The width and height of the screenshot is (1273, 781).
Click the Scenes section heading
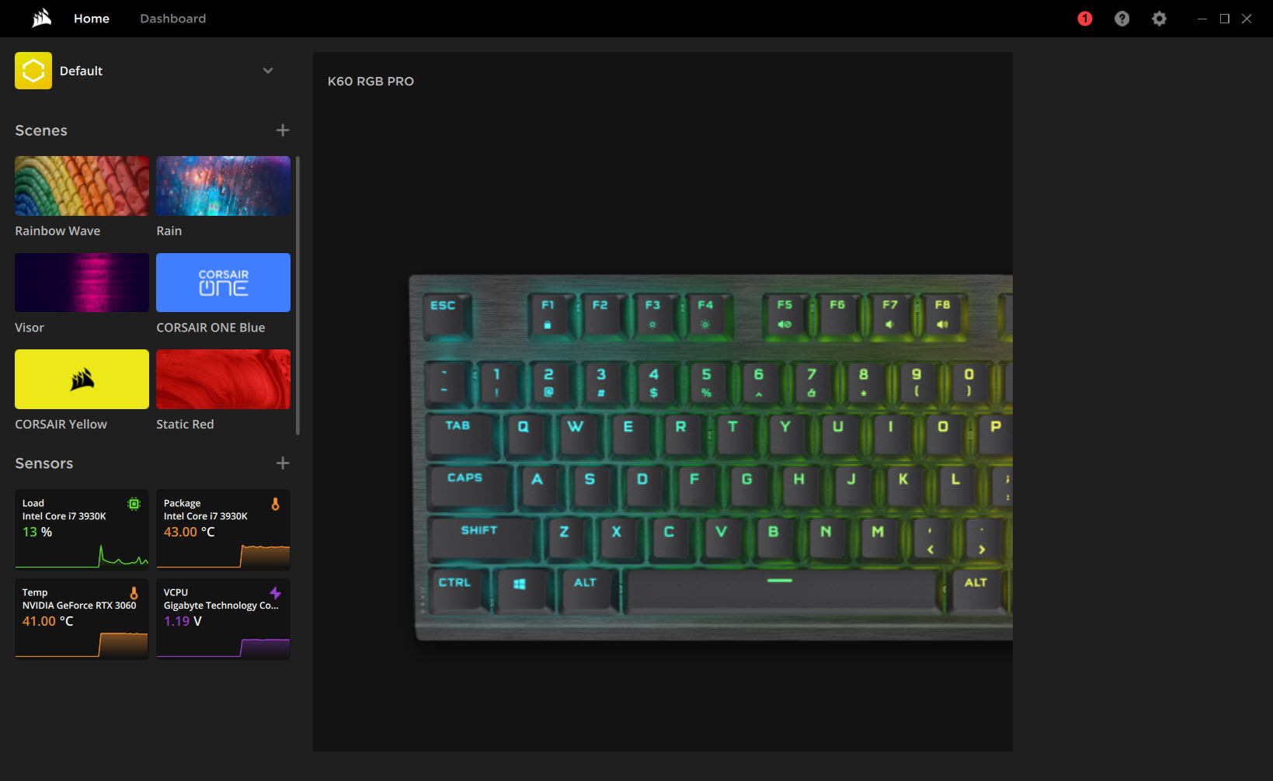[x=41, y=130]
